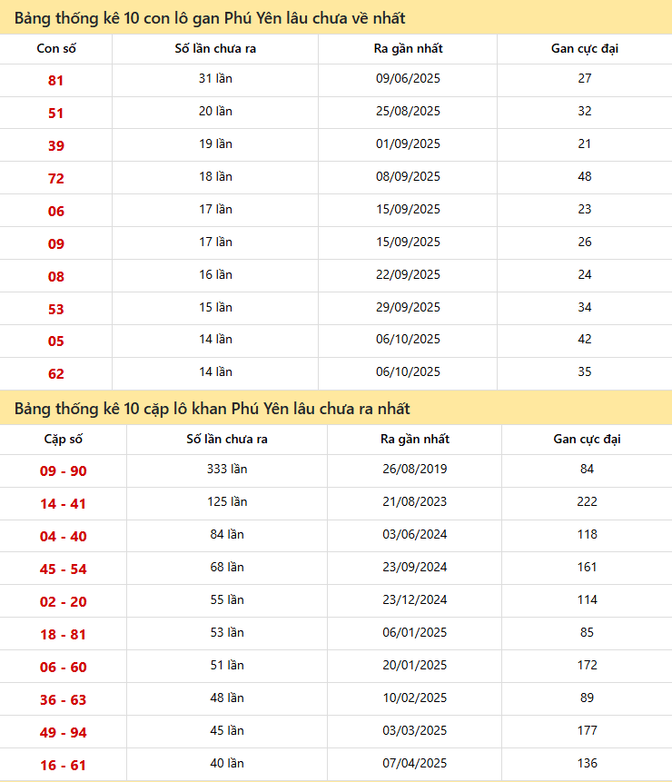Select the pair 16 - 61
The image size is (672, 782).
tap(64, 766)
